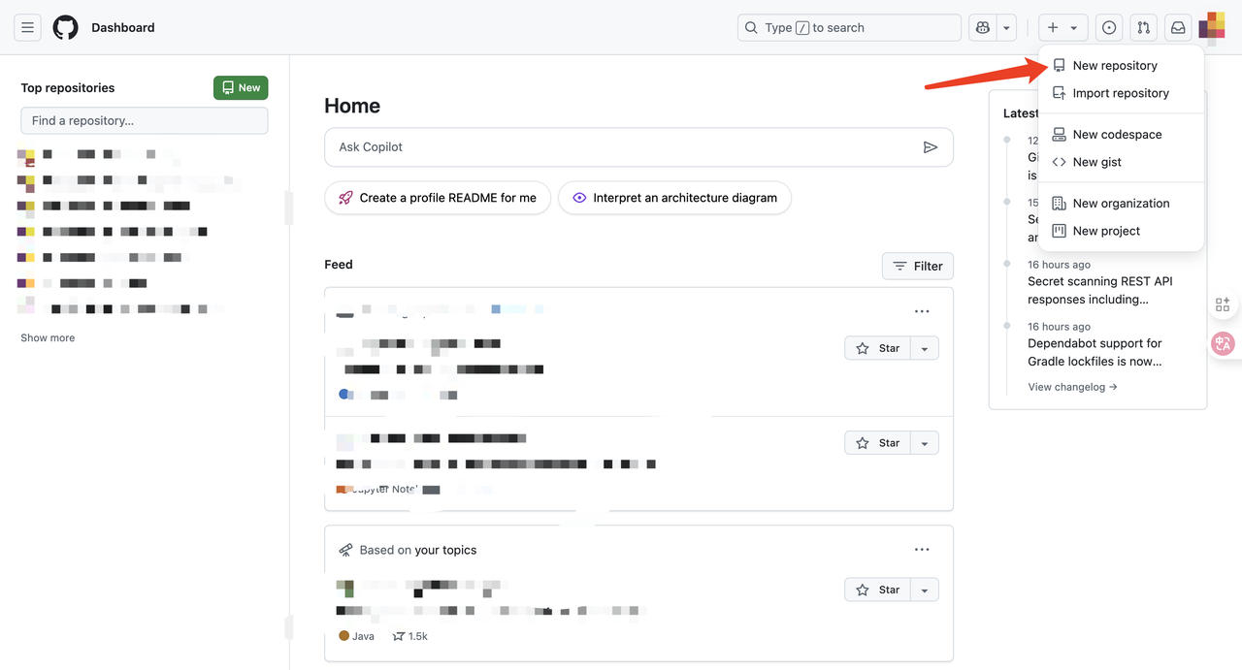This screenshot has width=1242, height=670.
Task: Open Copilot chat icon in header
Action: pyautogui.click(x=983, y=28)
